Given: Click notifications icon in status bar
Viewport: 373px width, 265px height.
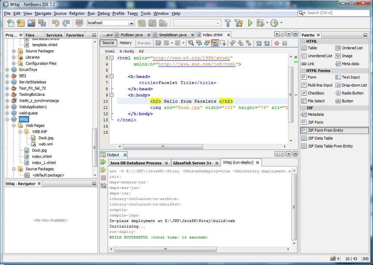Looking at the screenshot, I should (x=333, y=258).
